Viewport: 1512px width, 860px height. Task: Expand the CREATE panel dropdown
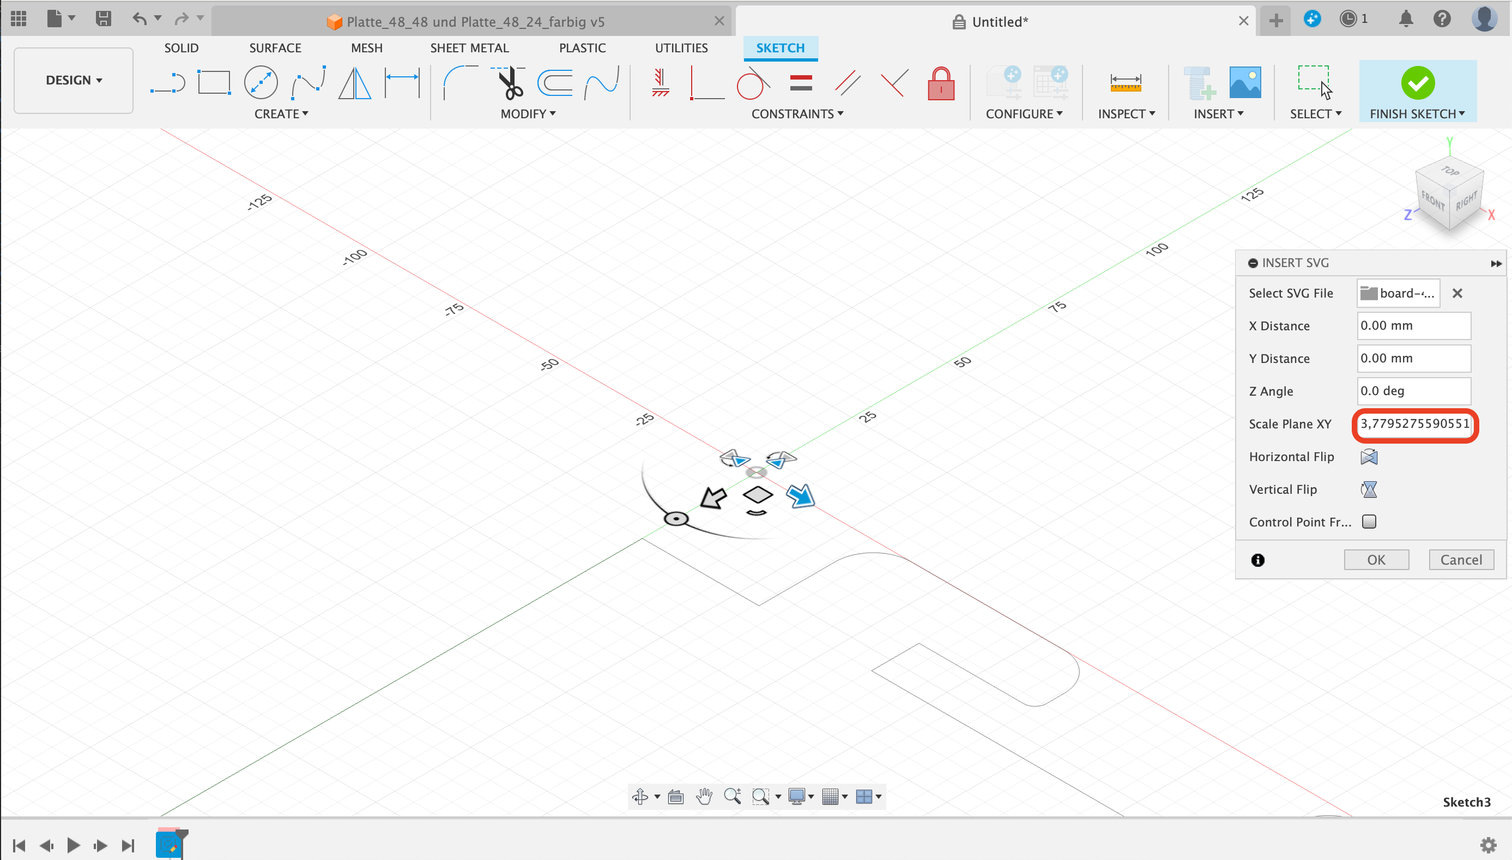click(281, 113)
